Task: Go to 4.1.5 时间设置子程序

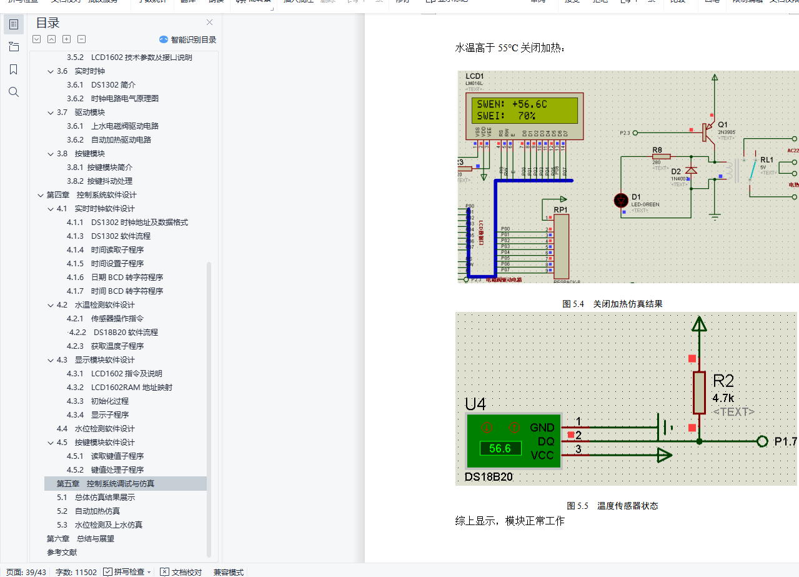Action: point(105,264)
